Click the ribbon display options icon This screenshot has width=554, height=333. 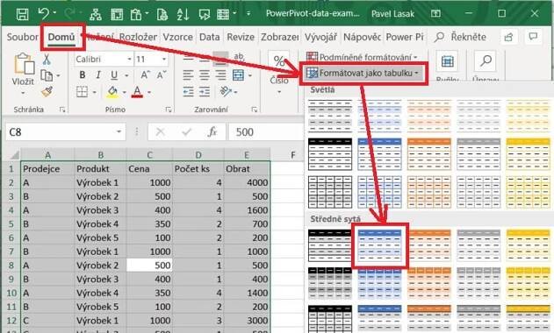click(435, 14)
